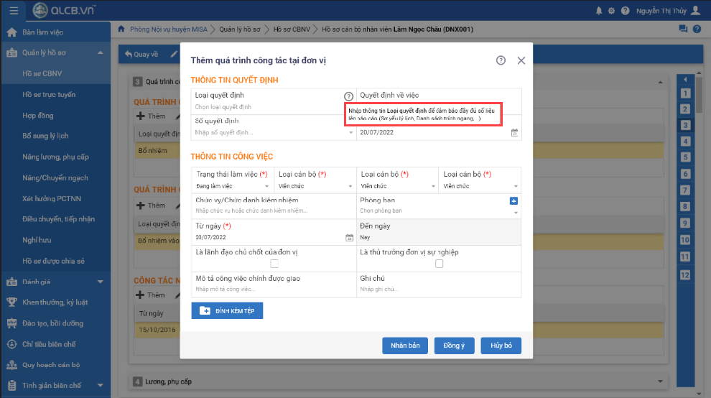Click the help icon in dialog header

pyautogui.click(x=501, y=61)
